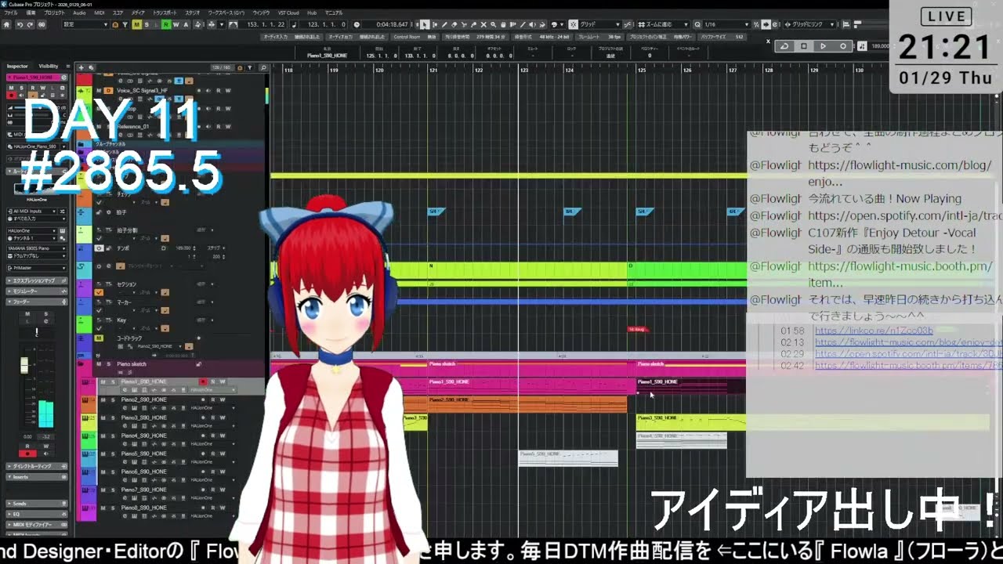This screenshot has width=1003, height=564.
Task: Toggle record enable on Piano1_S90_HONE track
Action: click(204, 381)
